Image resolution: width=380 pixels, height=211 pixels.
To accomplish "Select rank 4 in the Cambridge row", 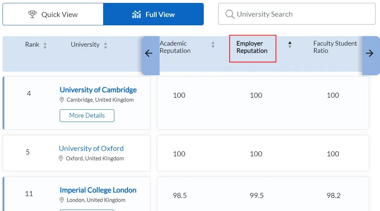I will click(x=29, y=93).
